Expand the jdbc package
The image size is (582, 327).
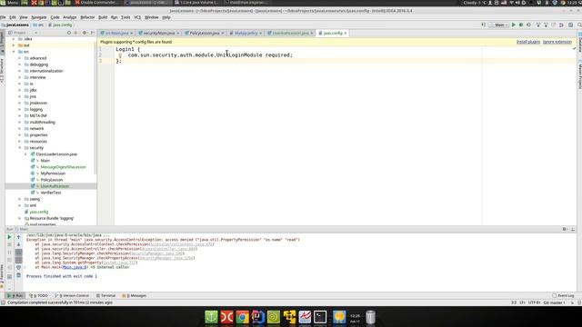[x=20, y=90]
